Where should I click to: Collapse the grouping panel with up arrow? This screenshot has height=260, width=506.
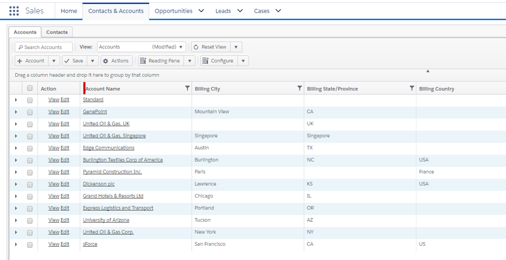point(428,71)
